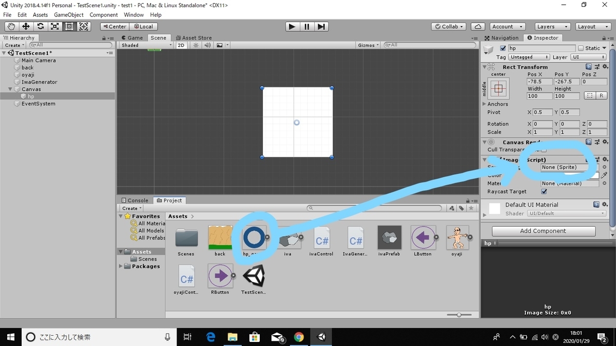Toggle the Local handle rotation button

pyautogui.click(x=143, y=27)
